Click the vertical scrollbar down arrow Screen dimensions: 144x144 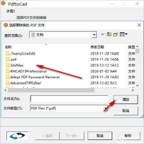(137, 85)
